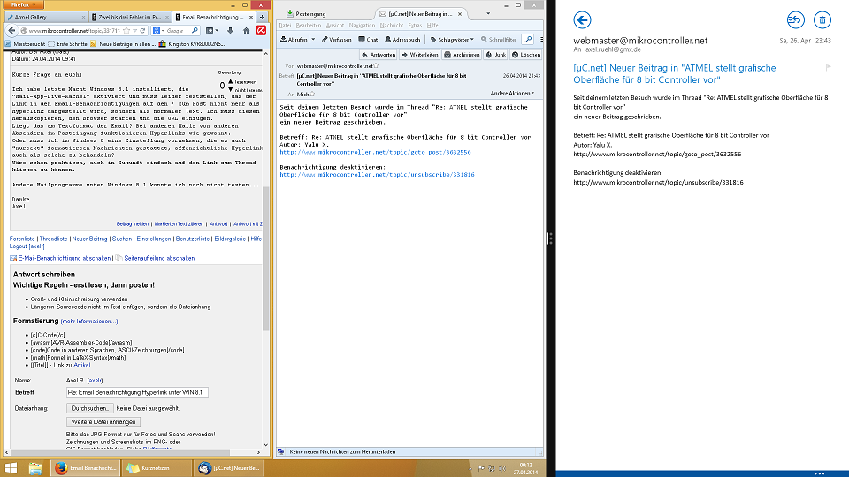This screenshot has height=477, width=849.
Task: Click into the Betreff input field
Action: point(137,392)
